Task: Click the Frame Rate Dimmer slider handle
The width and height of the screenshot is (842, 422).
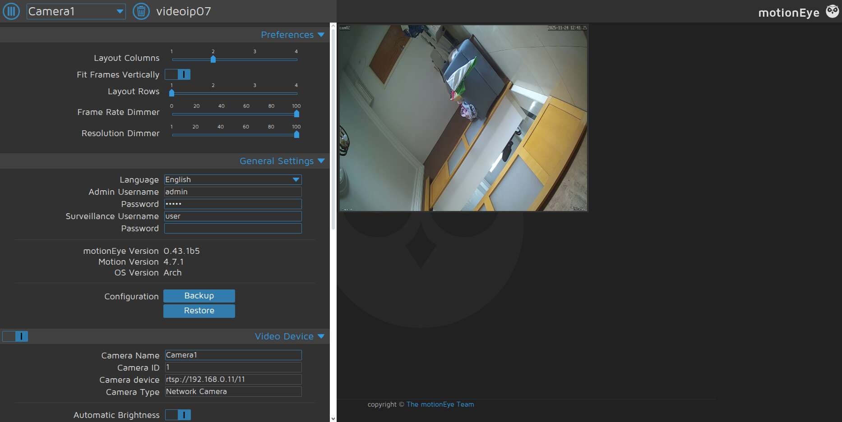Action: click(296, 114)
